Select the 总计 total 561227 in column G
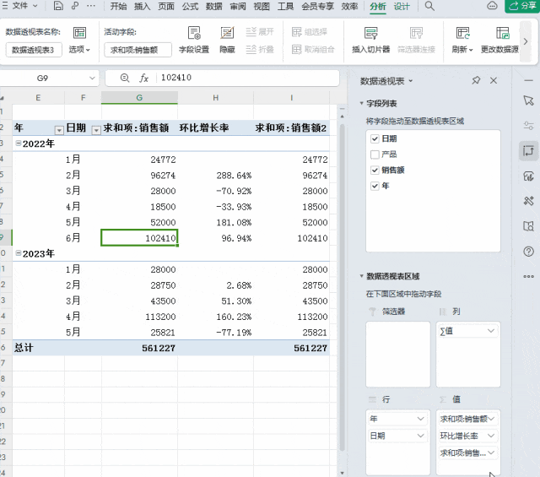The width and height of the screenshot is (540, 477). [x=139, y=348]
